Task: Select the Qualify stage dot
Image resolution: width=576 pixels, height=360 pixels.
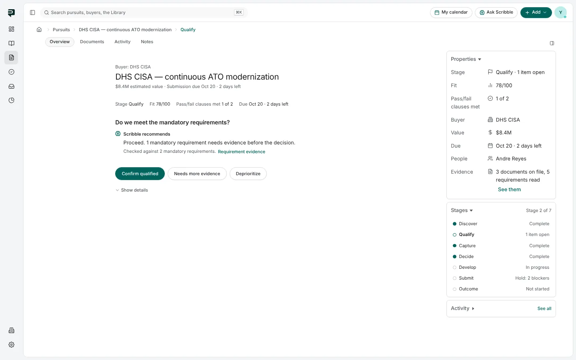Action: point(454,235)
